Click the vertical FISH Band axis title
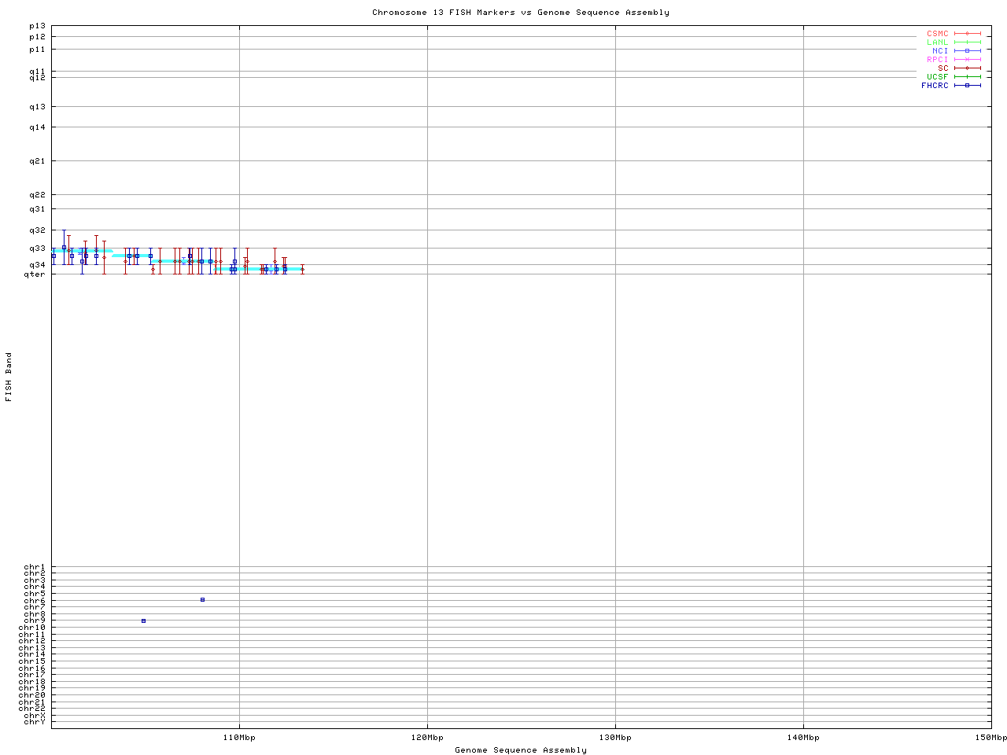The width and height of the screenshot is (1007, 755). (9, 377)
